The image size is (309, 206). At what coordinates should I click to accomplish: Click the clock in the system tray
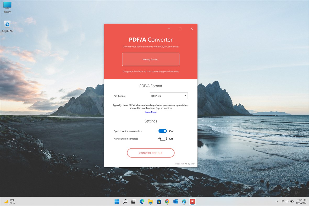click(x=301, y=201)
